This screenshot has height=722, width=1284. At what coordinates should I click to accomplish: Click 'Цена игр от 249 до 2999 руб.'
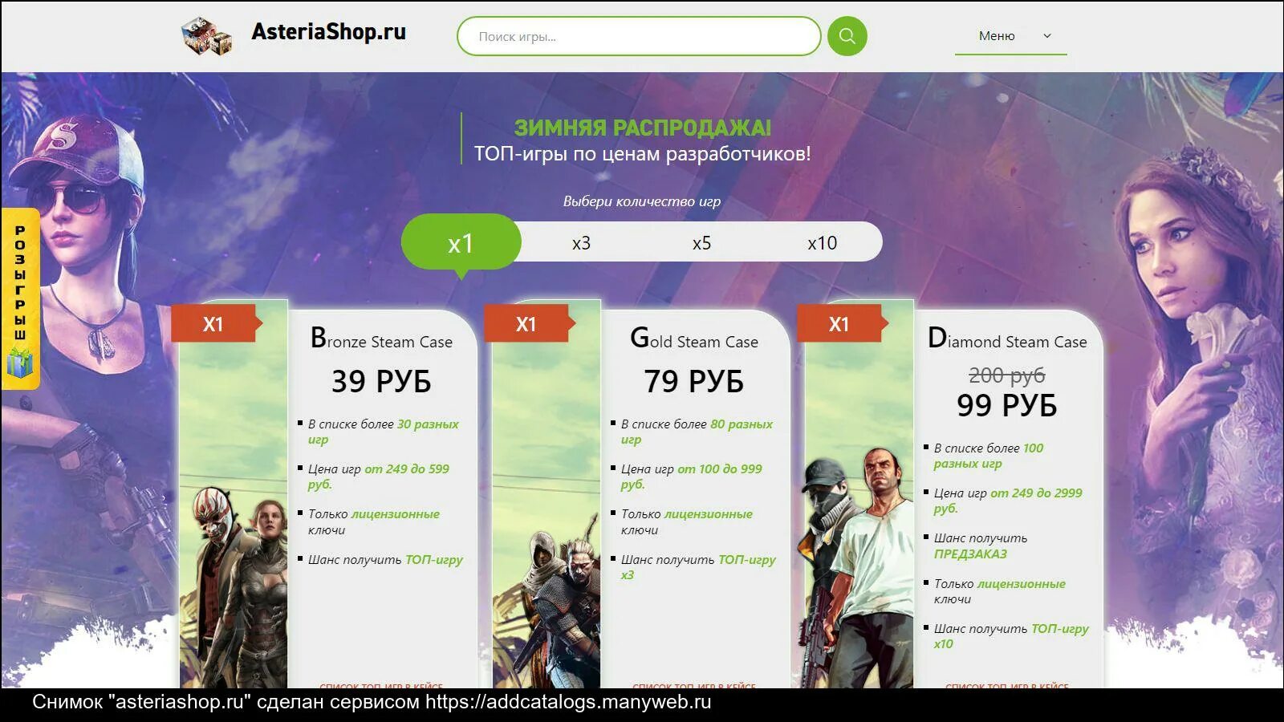pos(1008,501)
